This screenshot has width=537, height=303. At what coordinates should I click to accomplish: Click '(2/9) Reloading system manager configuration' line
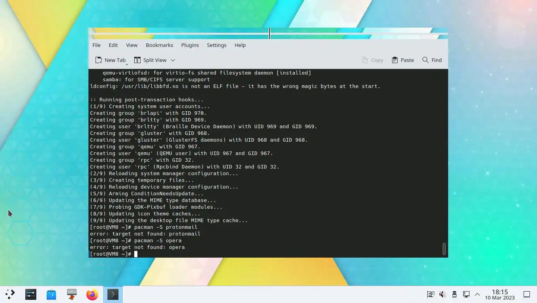[x=164, y=174]
